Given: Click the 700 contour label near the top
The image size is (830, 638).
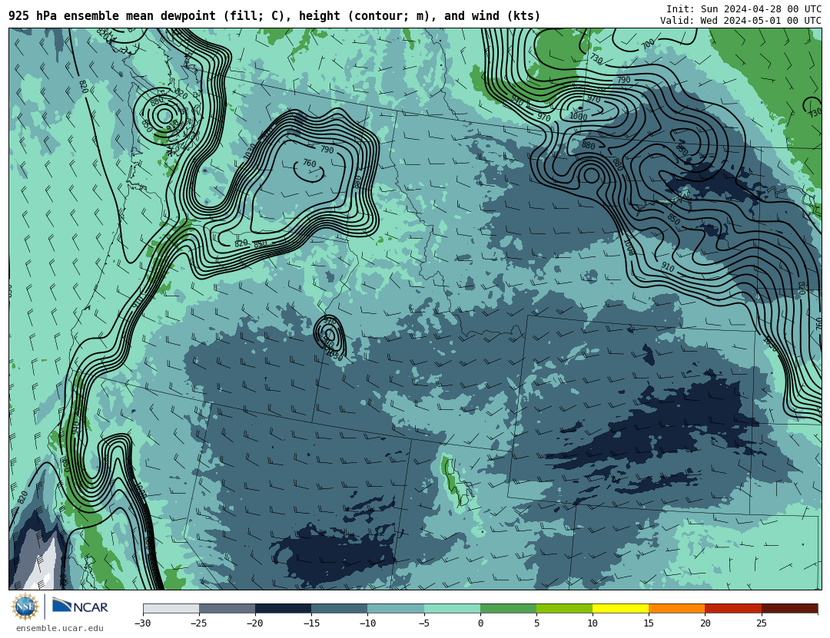Looking at the screenshot, I should (648, 45).
